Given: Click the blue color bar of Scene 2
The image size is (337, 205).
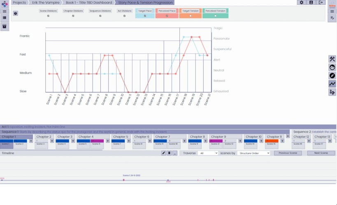Looking at the screenshot, I should coord(20,141).
